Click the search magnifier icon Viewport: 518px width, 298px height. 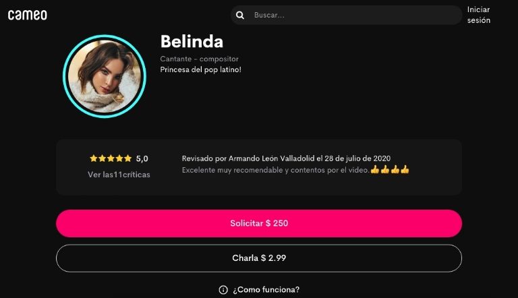tap(240, 16)
